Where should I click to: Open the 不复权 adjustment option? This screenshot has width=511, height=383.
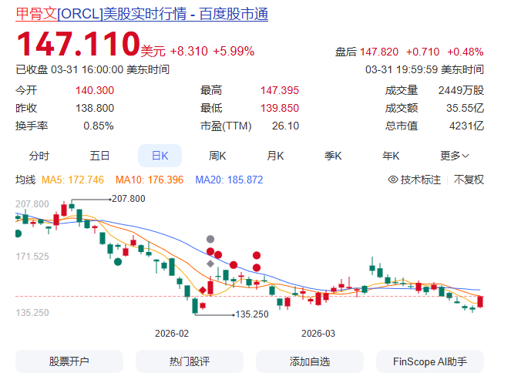pyautogui.click(x=469, y=180)
